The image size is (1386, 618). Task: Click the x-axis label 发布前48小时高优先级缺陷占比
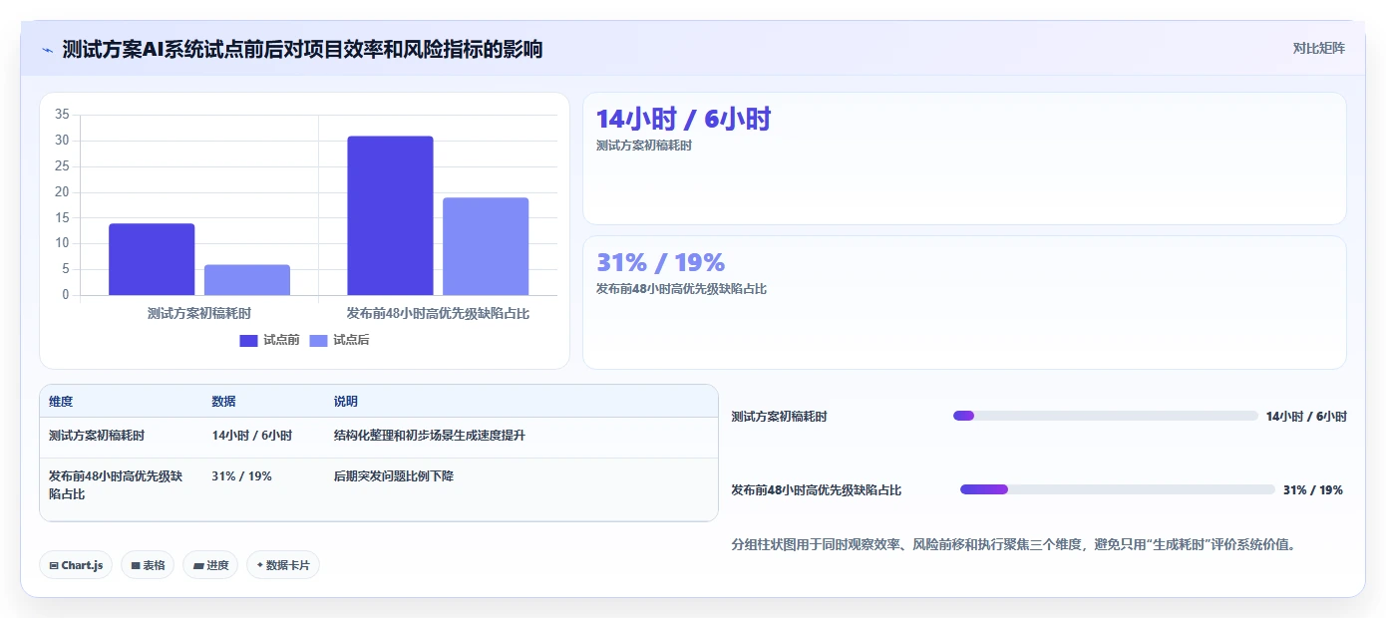point(438,313)
